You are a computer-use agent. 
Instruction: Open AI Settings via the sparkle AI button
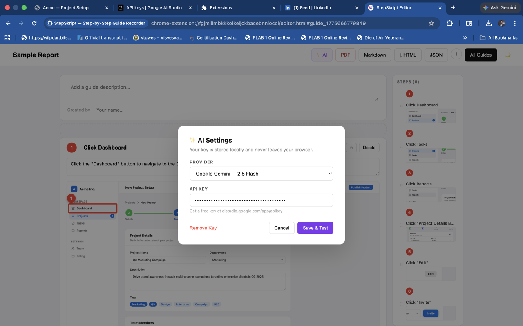click(x=322, y=55)
